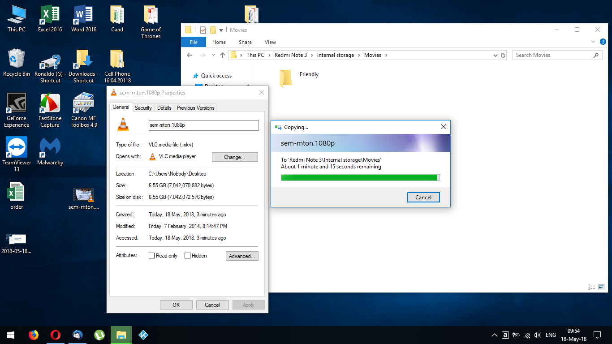Open Kodi from the taskbar
Screen dimensions: 612x344
point(143,335)
